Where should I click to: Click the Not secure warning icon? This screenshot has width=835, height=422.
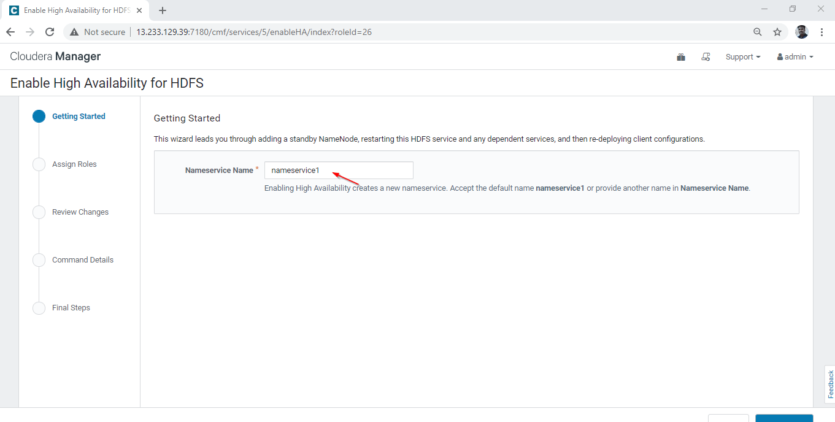coord(74,32)
